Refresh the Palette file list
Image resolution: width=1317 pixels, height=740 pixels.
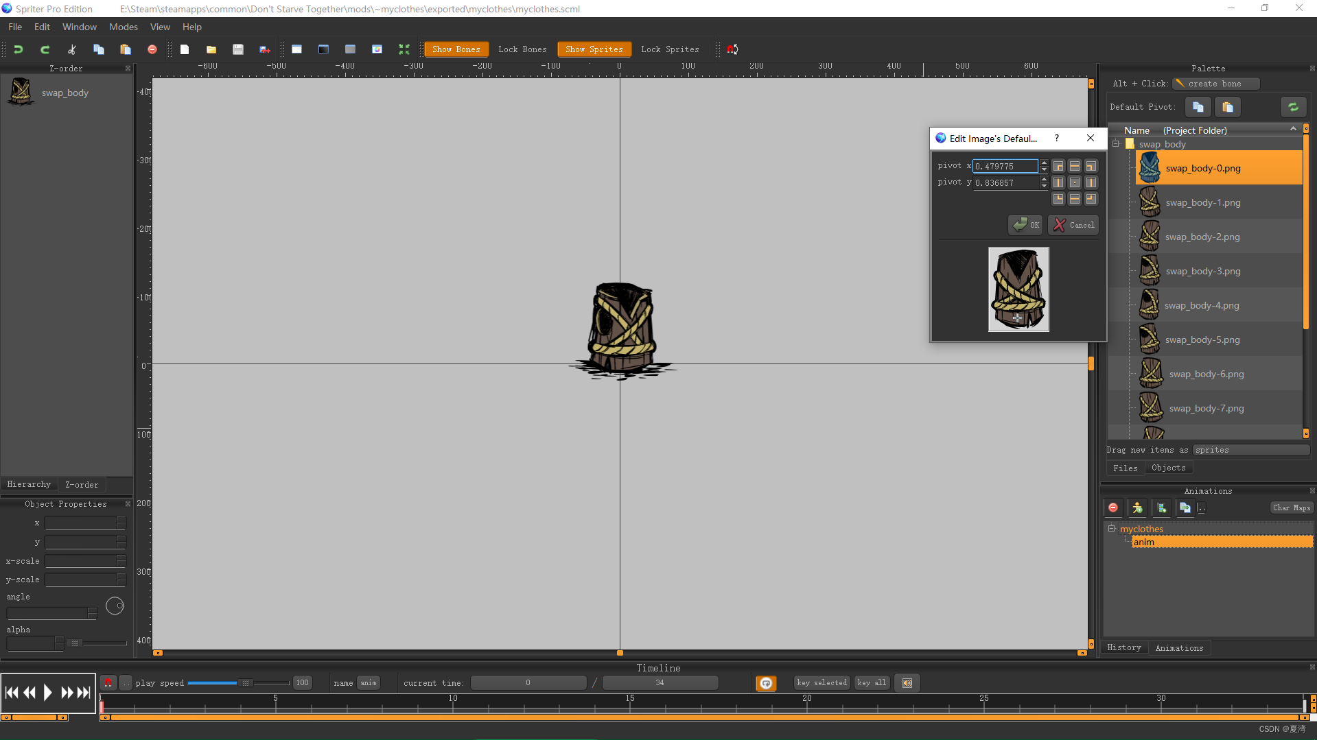click(1293, 107)
